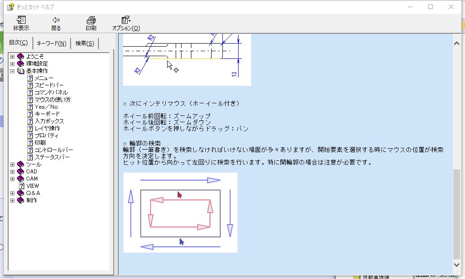Click the book icon beside ツール

coord(21,164)
